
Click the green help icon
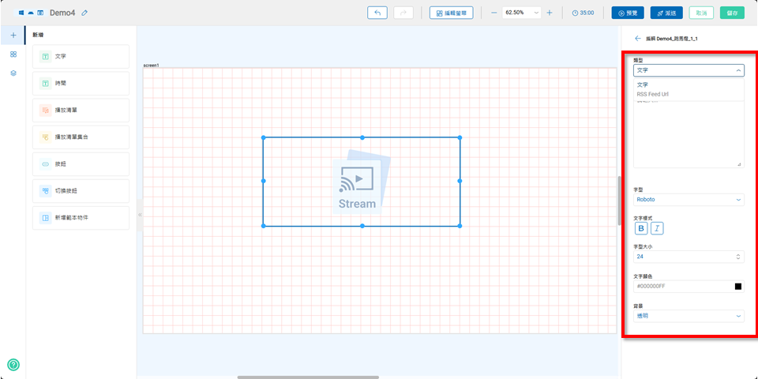click(13, 365)
